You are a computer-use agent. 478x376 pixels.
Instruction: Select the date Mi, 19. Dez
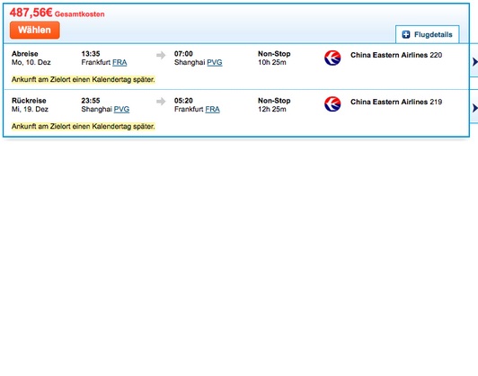coord(30,109)
